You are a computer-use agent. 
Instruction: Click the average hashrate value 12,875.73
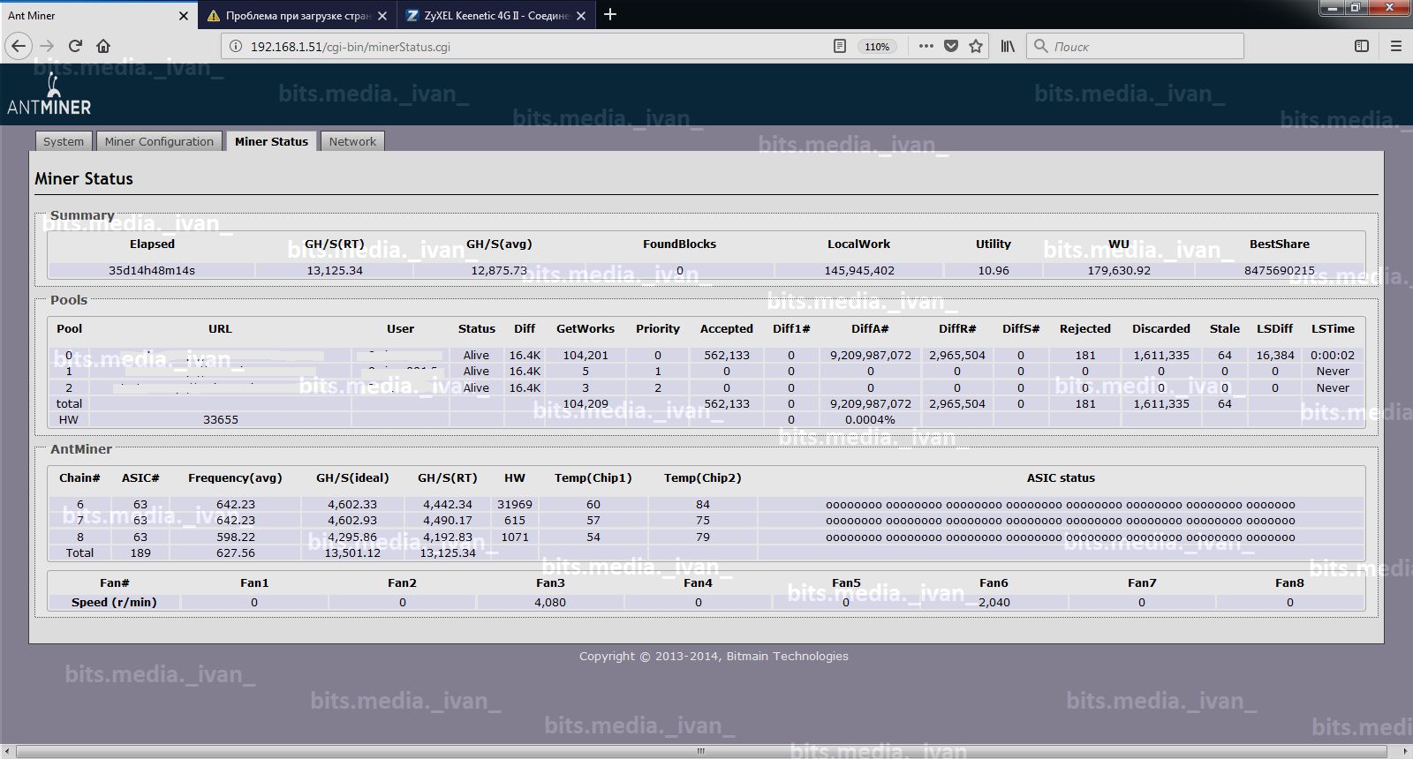click(499, 271)
